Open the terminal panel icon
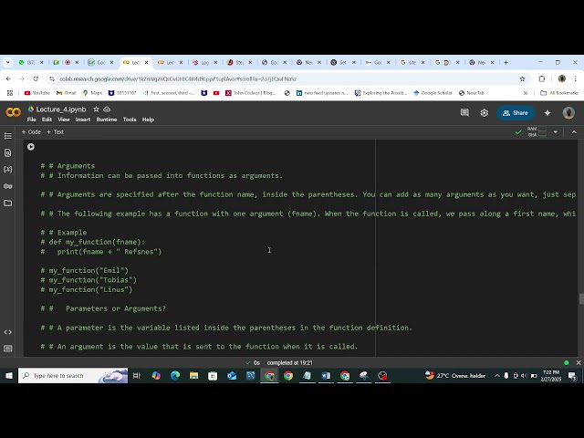 [8, 349]
